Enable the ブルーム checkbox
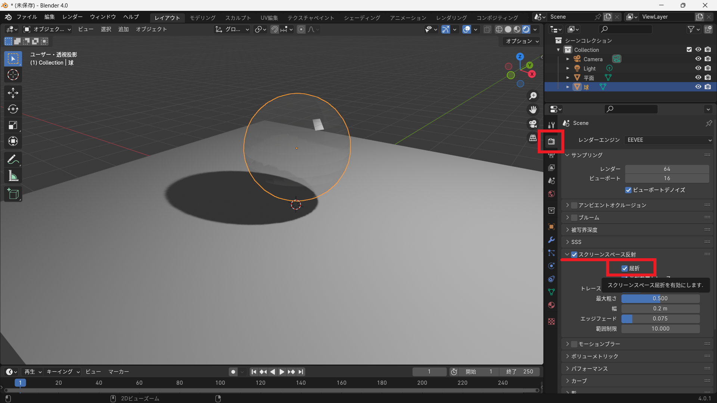This screenshot has height=403, width=717. coord(574,218)
